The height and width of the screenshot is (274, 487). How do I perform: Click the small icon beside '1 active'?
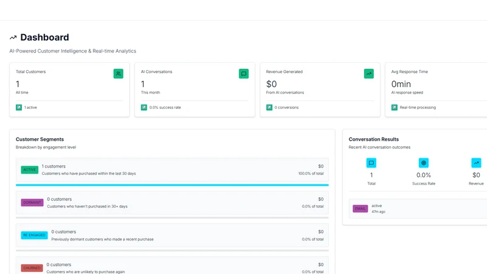(x=19, y=108)
